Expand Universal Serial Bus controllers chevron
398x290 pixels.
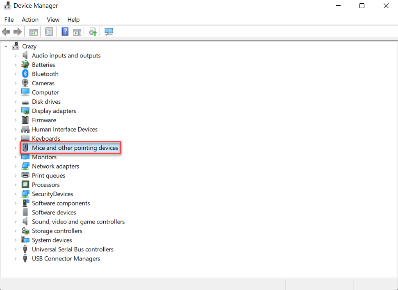(x=16, y=249)
